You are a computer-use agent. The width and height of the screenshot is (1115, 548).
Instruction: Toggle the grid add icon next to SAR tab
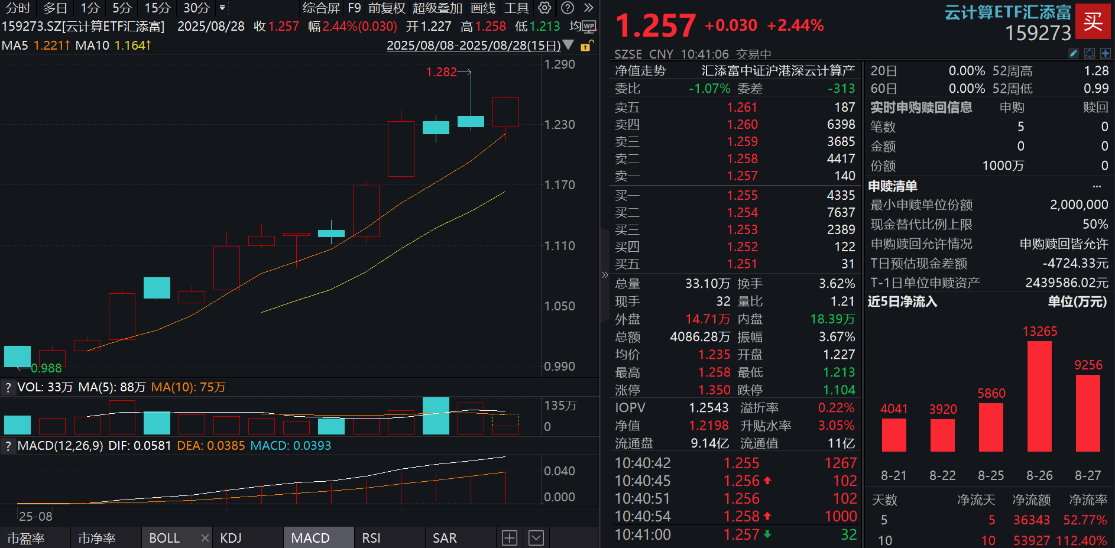(x=509, y=537)
